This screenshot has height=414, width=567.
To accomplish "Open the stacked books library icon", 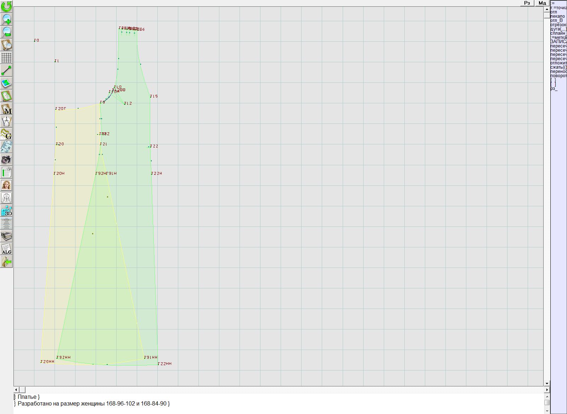I will 6,236.
